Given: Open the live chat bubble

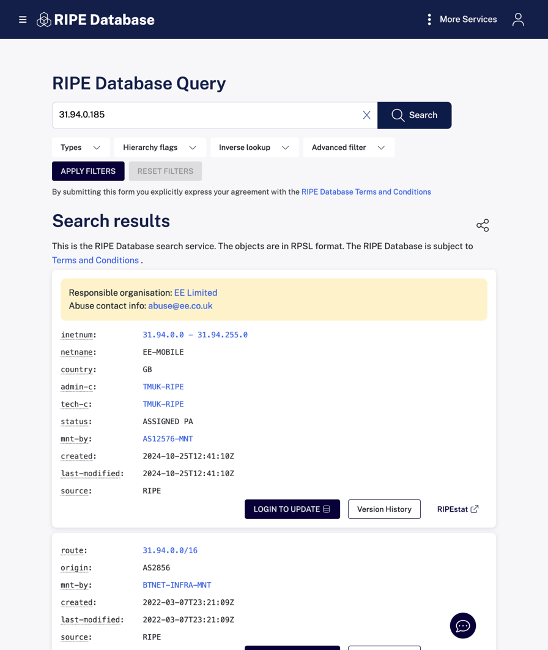Looking at the screenshot, I should 462,626.
